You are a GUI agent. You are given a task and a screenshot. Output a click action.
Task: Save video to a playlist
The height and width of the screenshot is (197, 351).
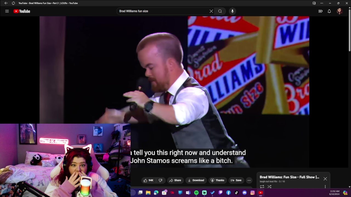(236, 180)
